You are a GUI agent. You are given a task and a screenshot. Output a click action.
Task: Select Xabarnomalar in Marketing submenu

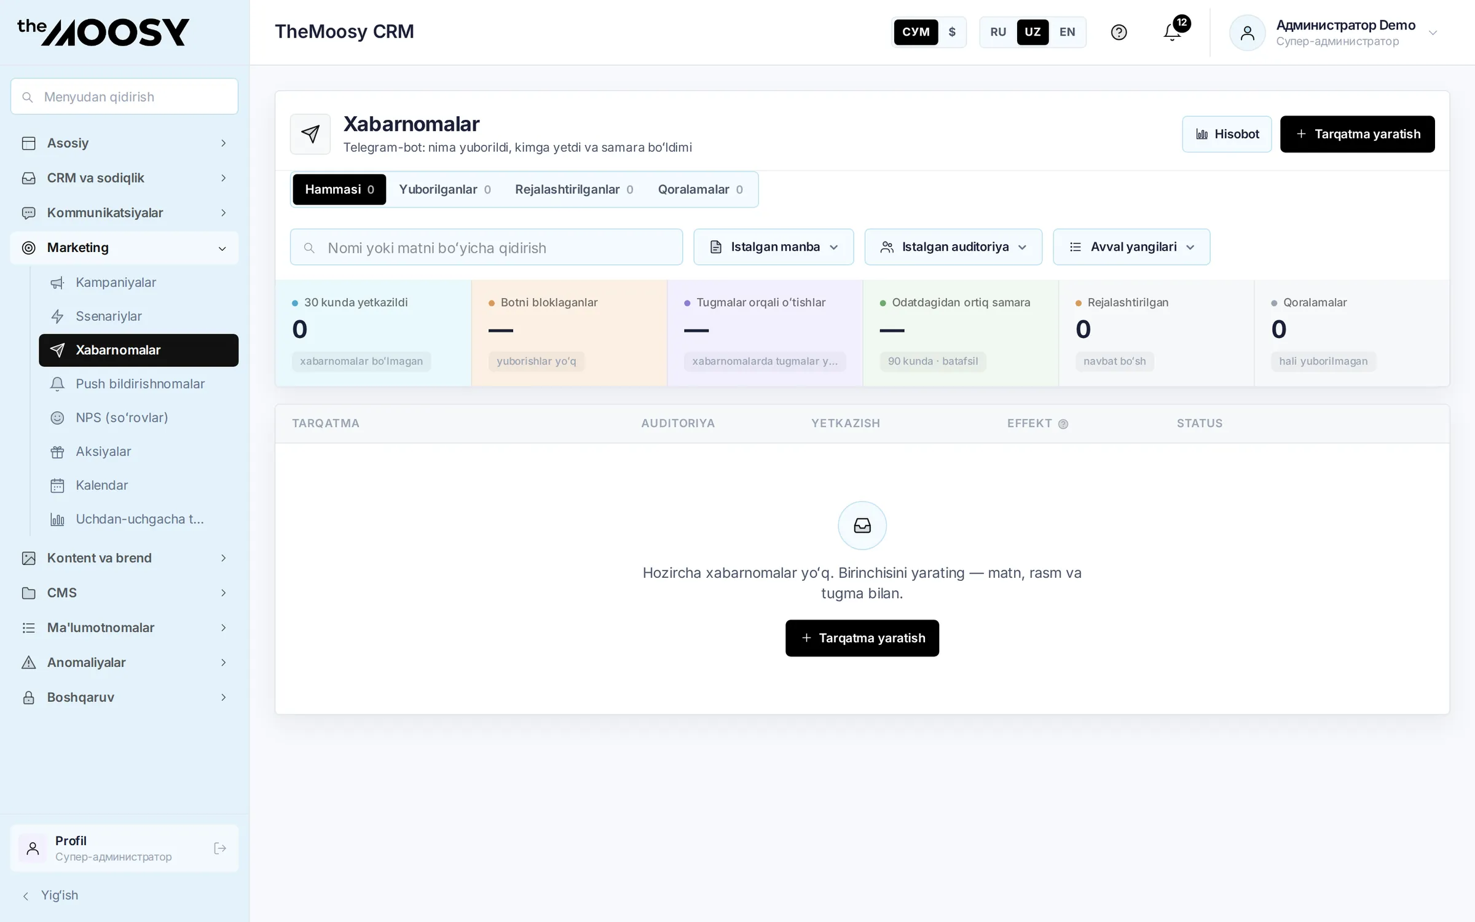point(138,350)
